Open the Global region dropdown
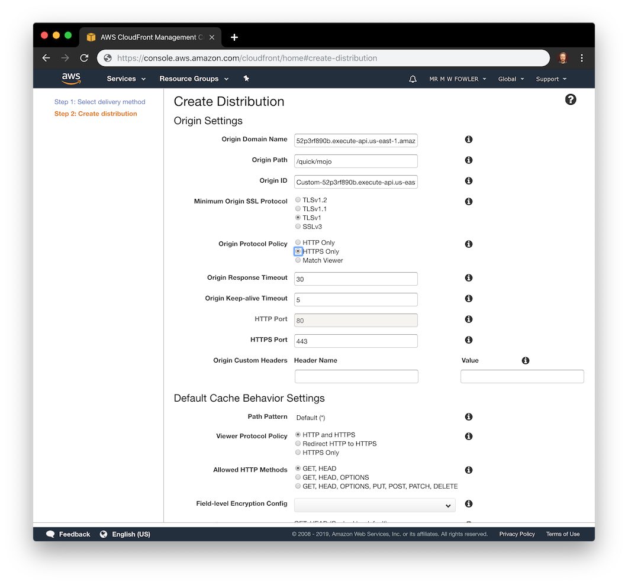Viewport: 628px width, 585px height. pyautogui.click(x=511, y=79)
